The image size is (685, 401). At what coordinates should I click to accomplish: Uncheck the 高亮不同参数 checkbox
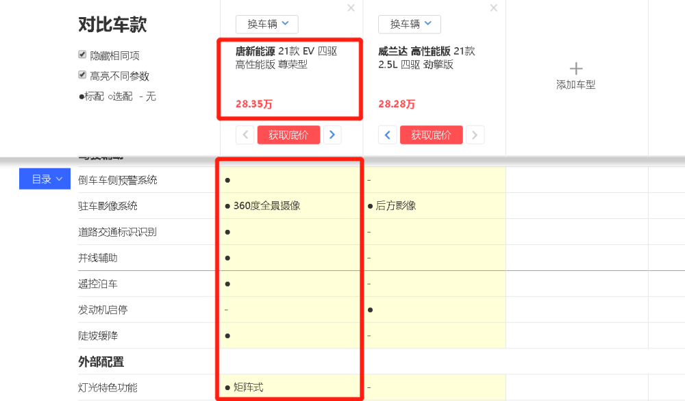pyautogui.click(x=82, y=75)
